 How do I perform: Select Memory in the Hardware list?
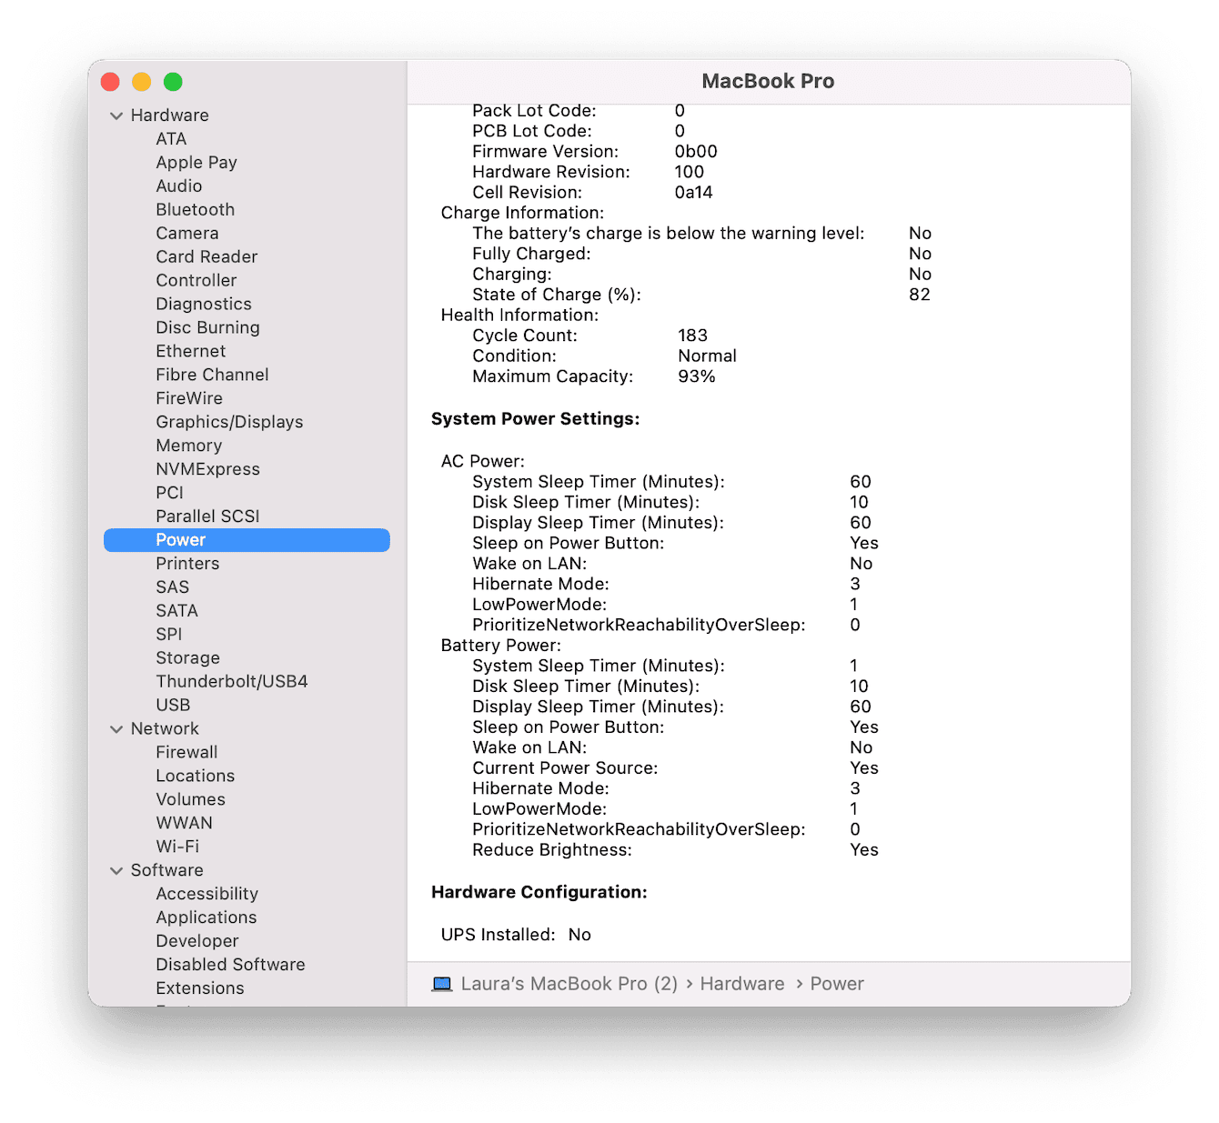(188, 445)
